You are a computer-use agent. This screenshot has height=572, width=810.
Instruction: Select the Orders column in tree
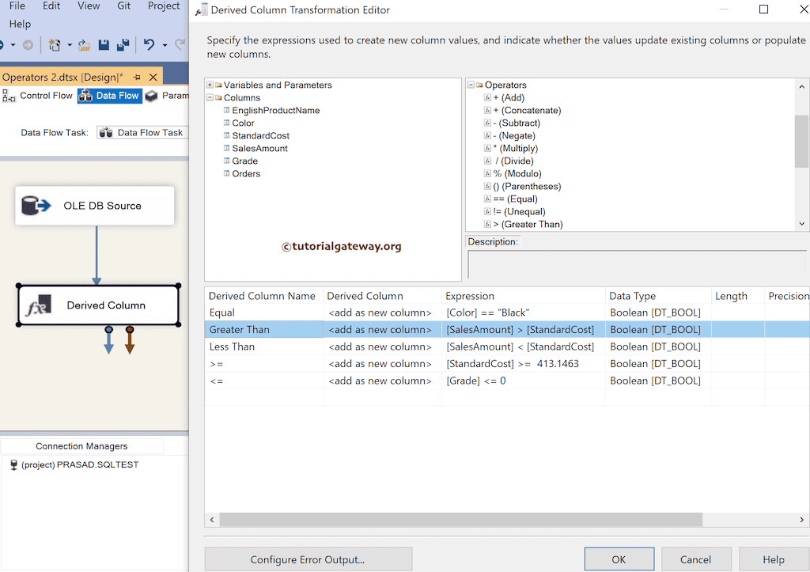pyautogui.click(x=246, y=173)
